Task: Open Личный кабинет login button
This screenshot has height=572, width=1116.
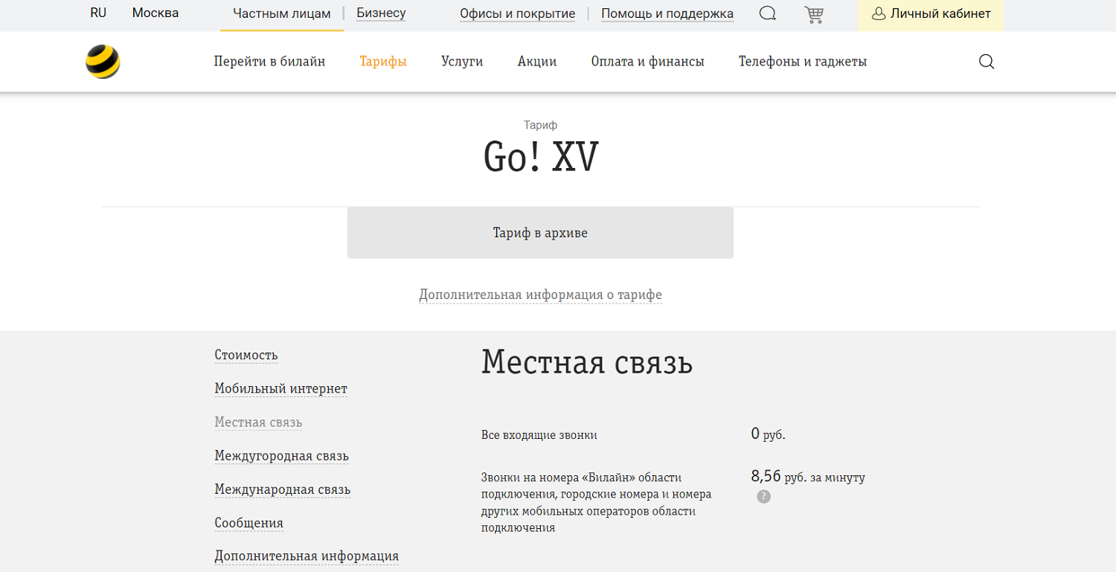Action: [931, 14]
